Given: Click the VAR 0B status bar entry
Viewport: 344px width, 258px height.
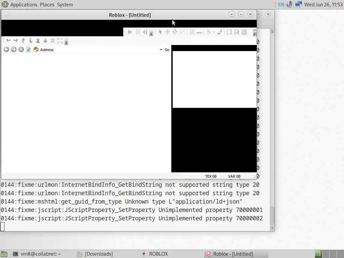Looking at the screenshot, I should pos(234,176).
